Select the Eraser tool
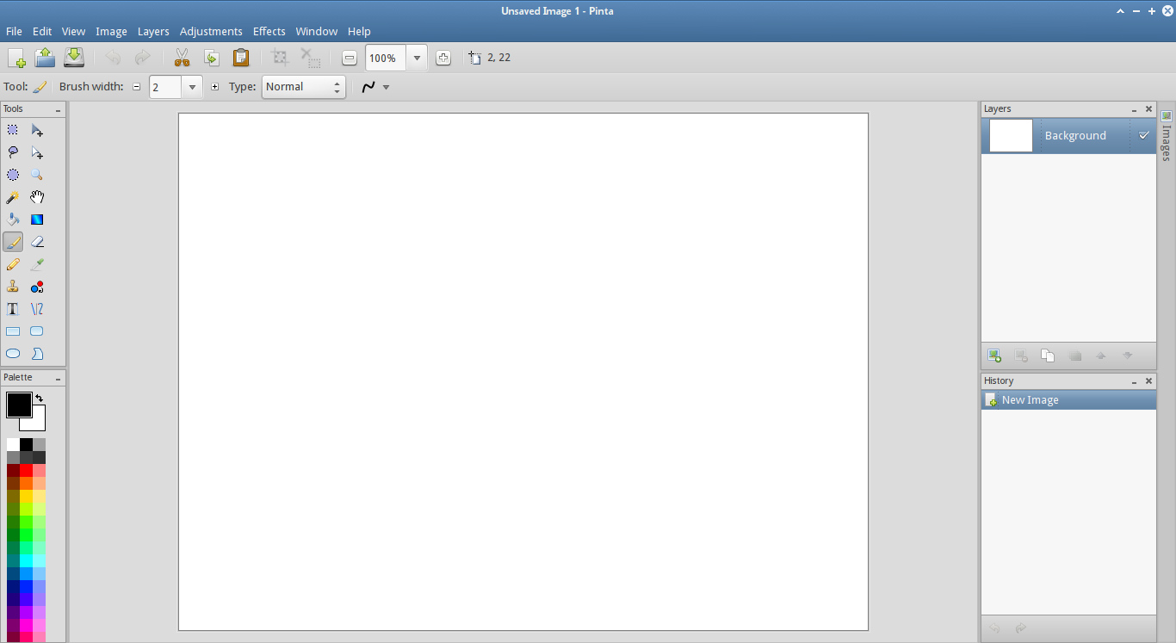The image size is (1176, 643). coord(37,242)
